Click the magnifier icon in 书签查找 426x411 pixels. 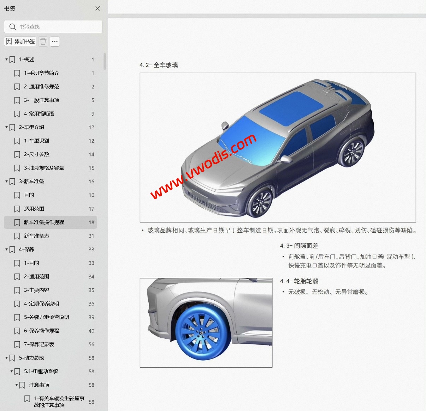coord(12,26)
